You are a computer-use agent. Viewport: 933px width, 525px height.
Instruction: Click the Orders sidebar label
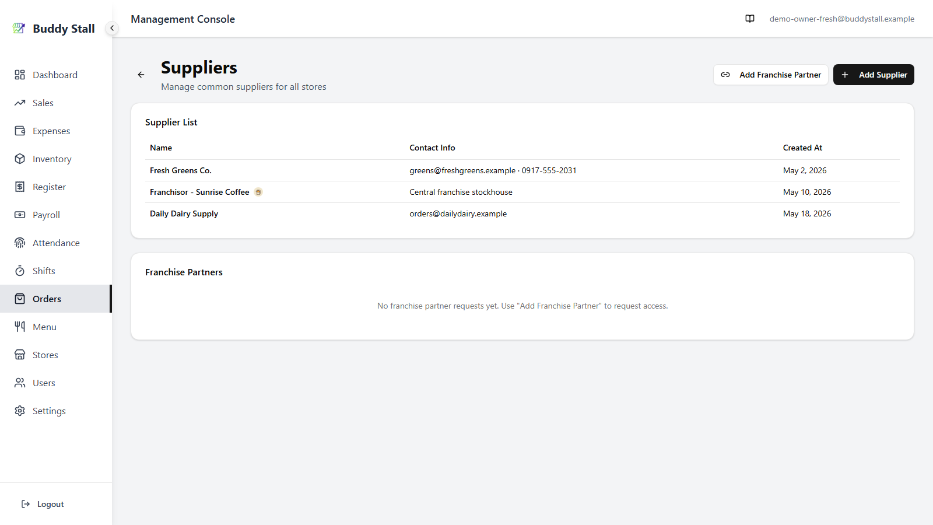pos(47,299)
